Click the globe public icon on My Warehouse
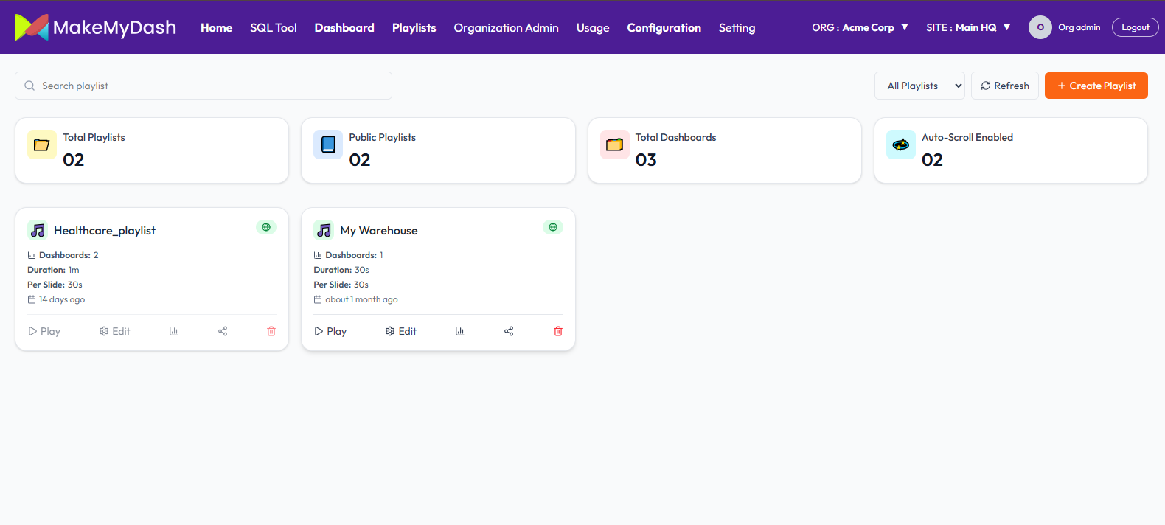This screenshot has height=525, width=1165. 553,227
